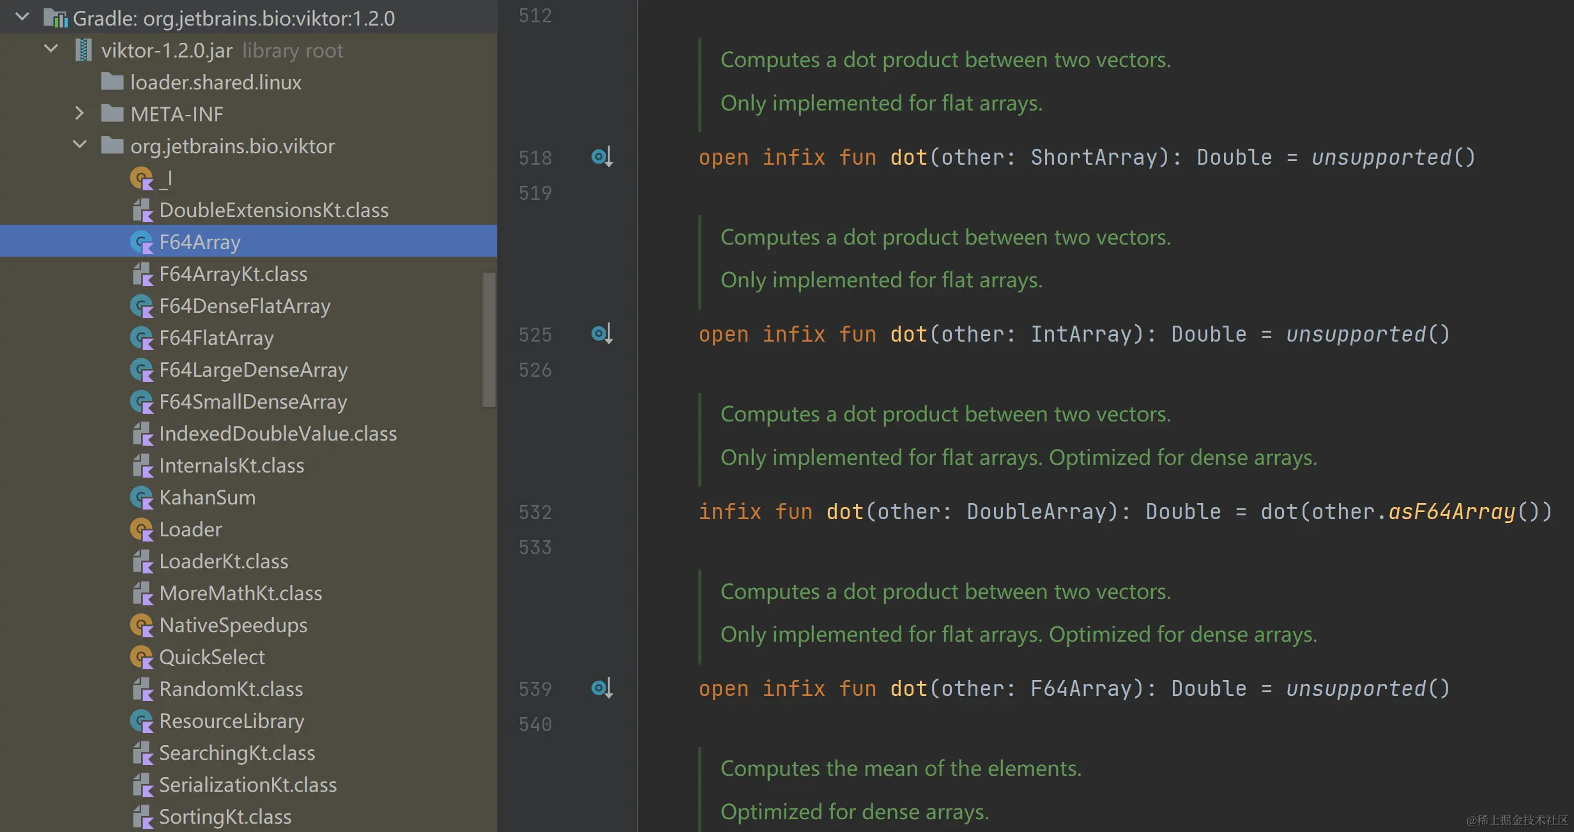Select LoaderKt.class in the tree
Viewport: 1574px width, 832px height.
(224, 561)
